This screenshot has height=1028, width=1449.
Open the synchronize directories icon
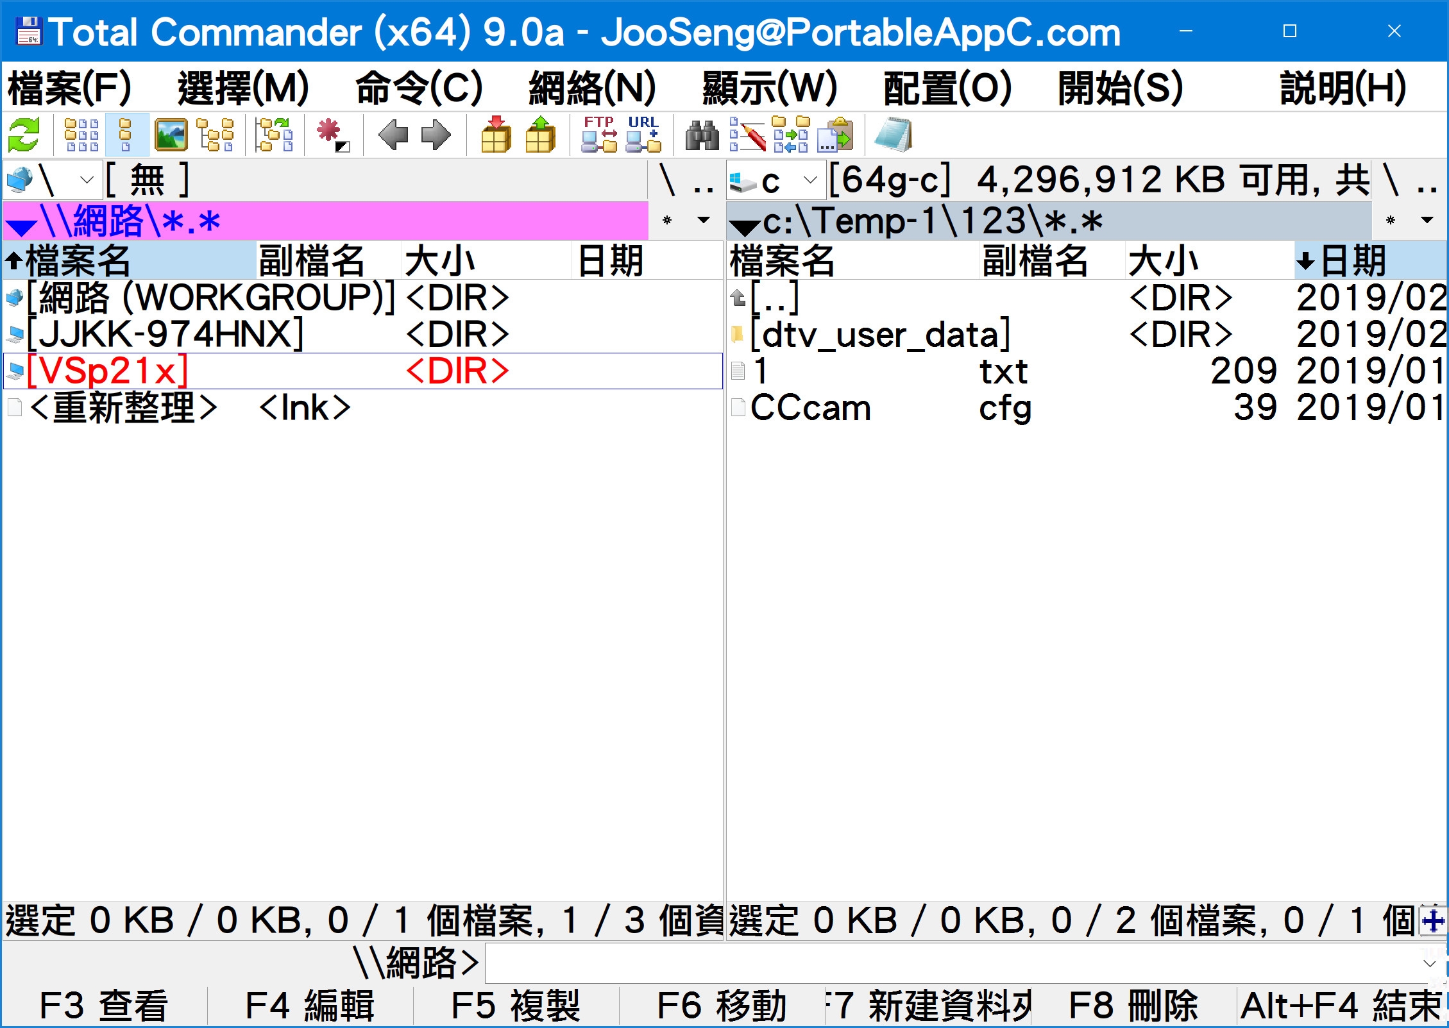pyautogui.click(x=791, y=135)
